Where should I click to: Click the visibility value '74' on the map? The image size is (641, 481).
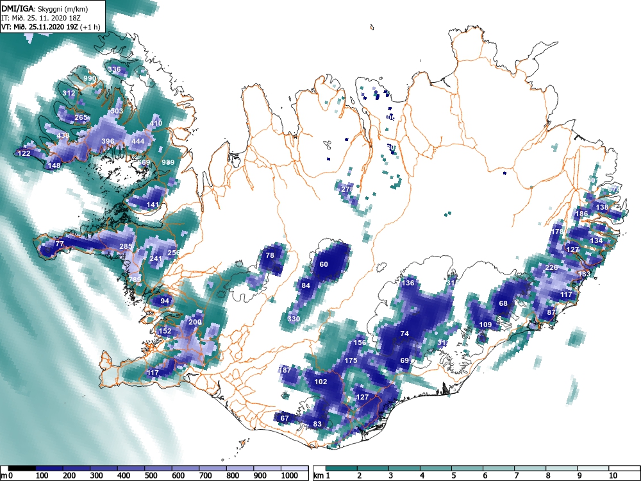[x=404, y=333]
